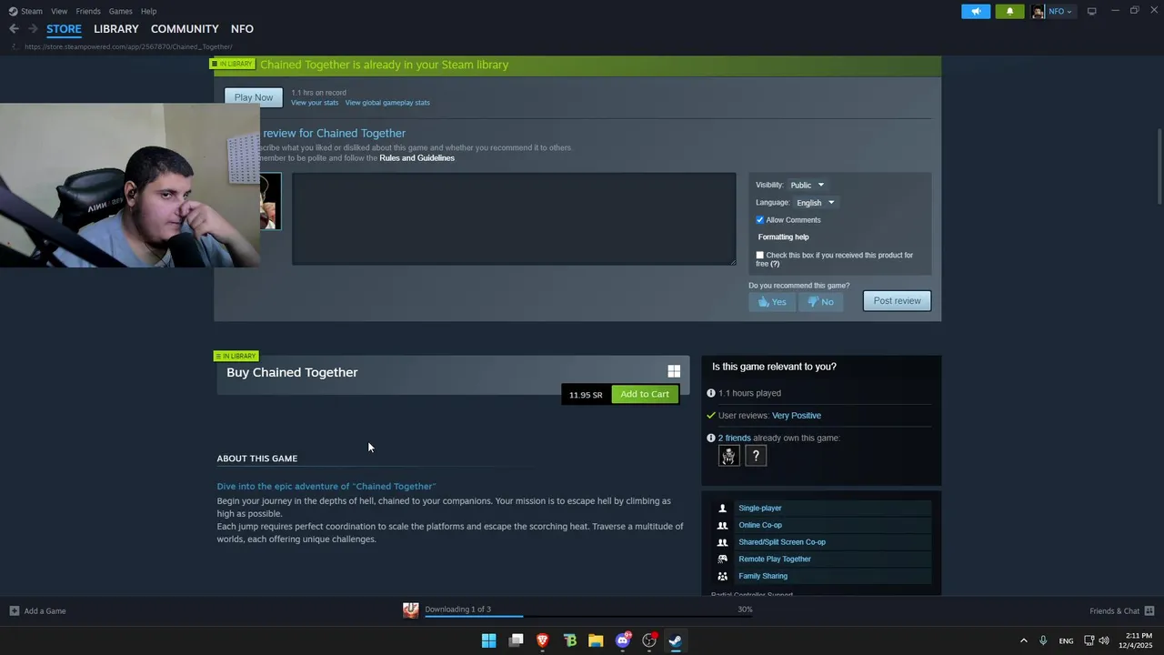Open View your stats link
This screenshot has height=655, width=1164.
[x=315, y=103]
